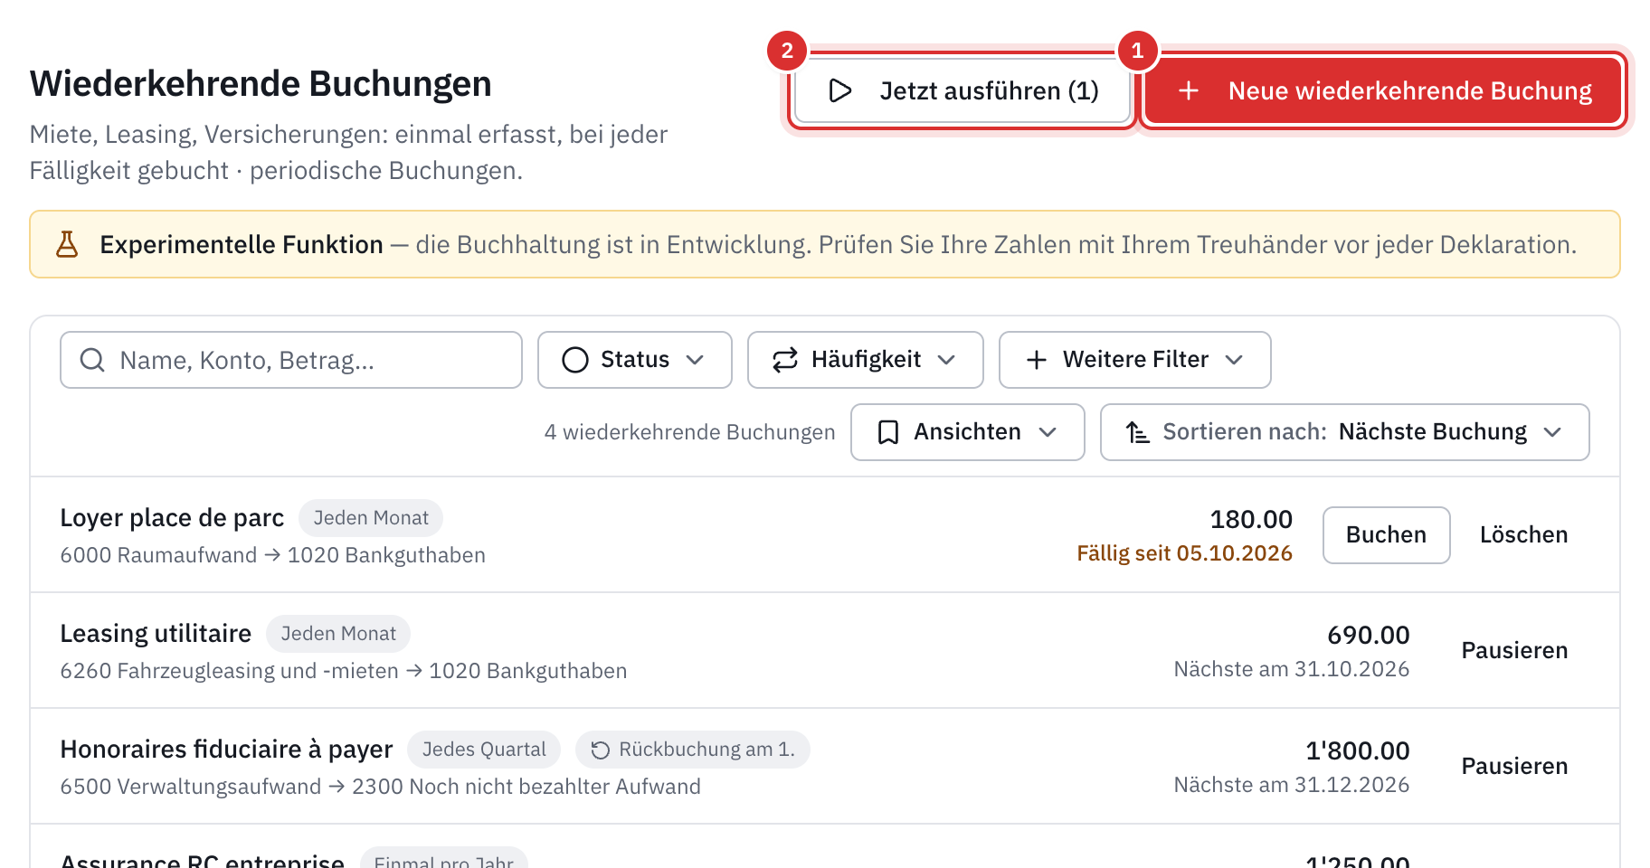The image size is (1650, 868).
Task: Click the amount 180.00
Action: coord(1251,519)
